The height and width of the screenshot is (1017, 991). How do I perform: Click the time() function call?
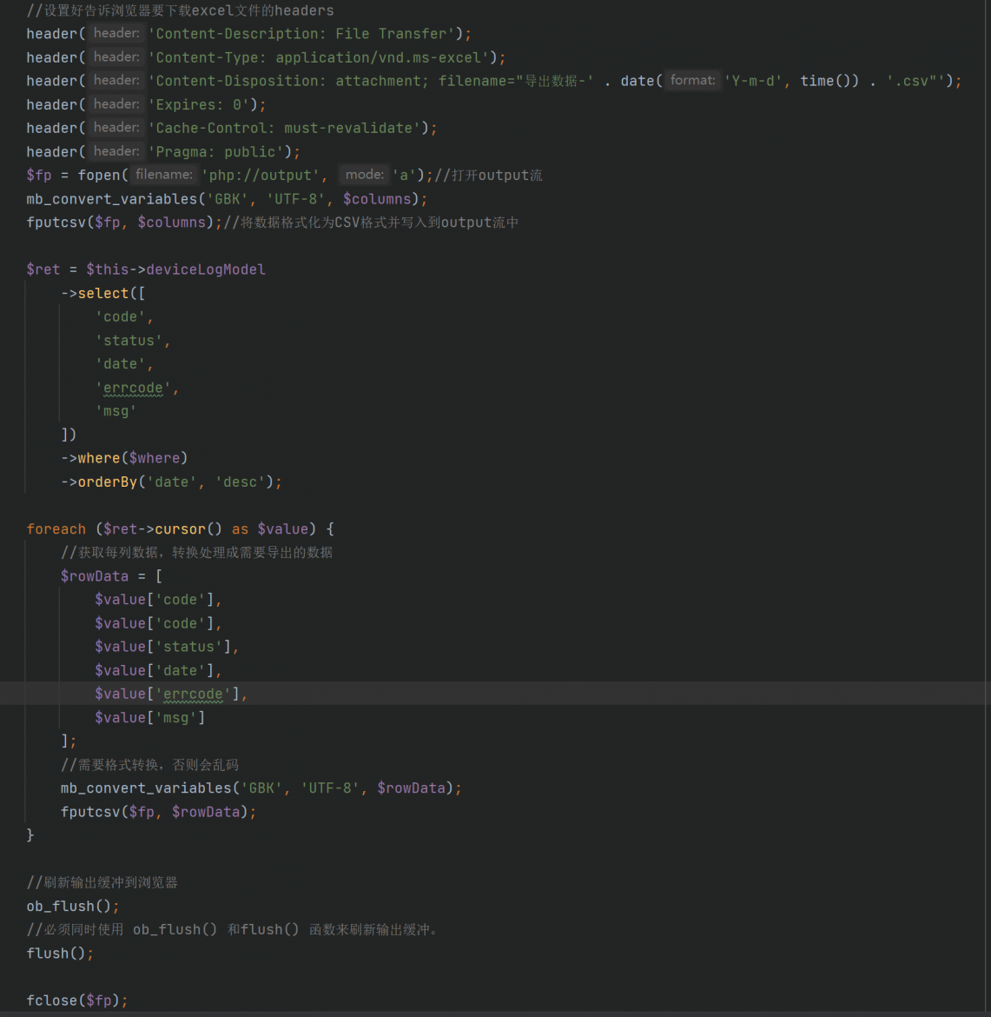[825, 81]
